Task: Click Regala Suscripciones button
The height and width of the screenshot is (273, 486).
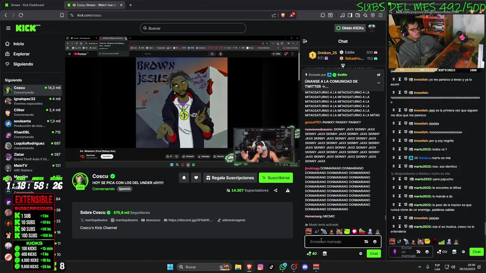Action: tap(230, 178)
